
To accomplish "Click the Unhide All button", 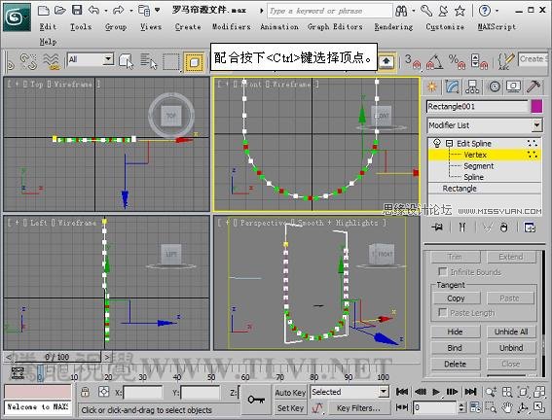I will pos(511,332).
